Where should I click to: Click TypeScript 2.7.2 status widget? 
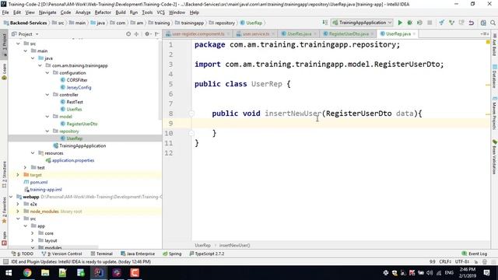pos(207,254)
